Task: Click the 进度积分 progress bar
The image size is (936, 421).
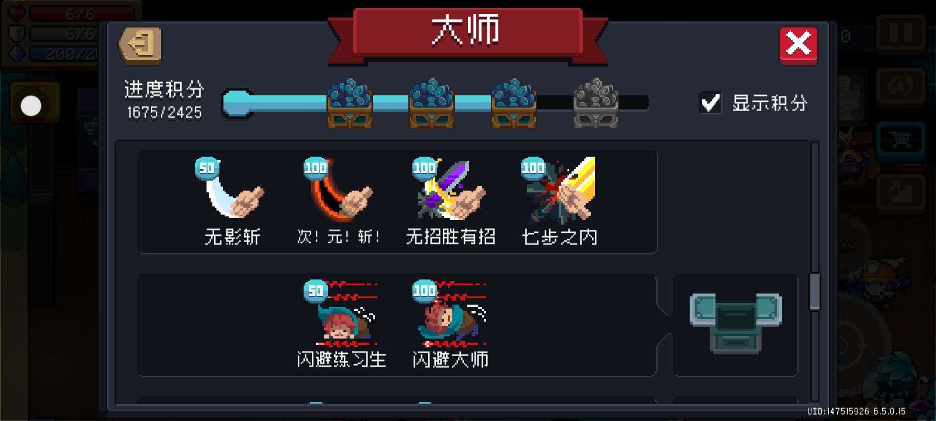Action: click(x=436, y=103)
